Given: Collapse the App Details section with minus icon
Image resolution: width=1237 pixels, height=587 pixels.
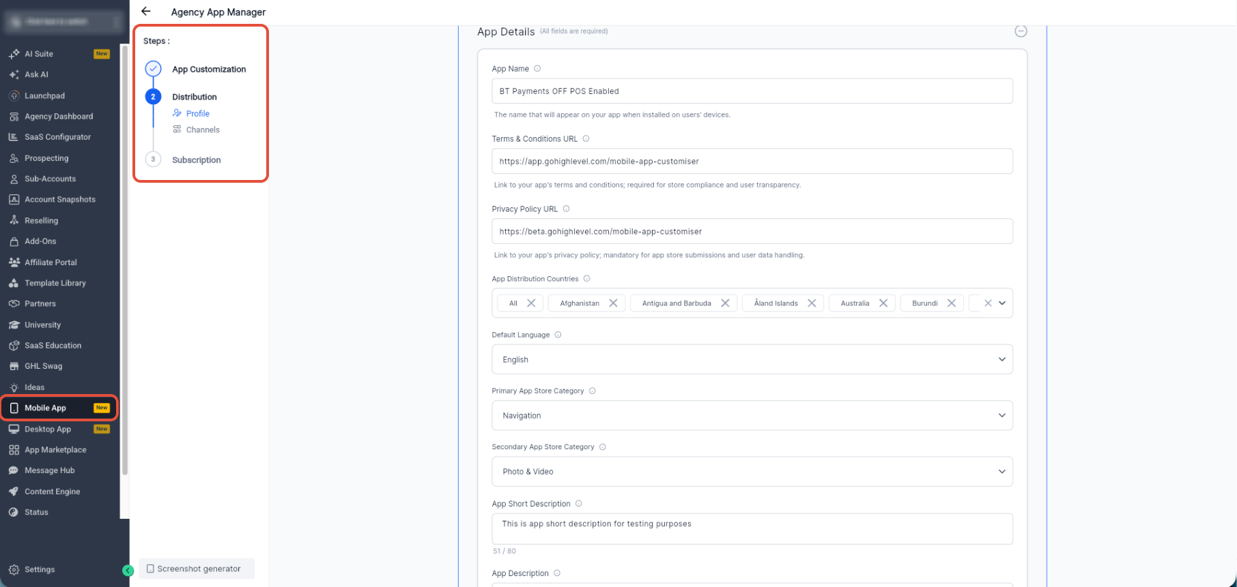Looking at the screenshot, I should (x=1021, y=31).
